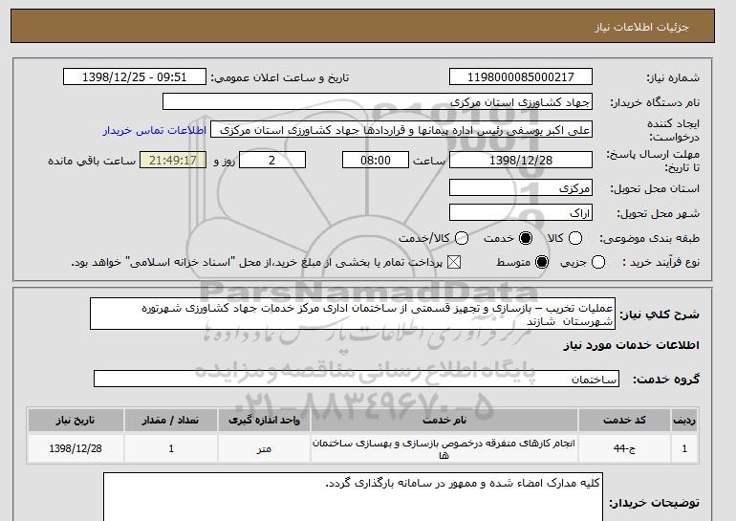Toggle the Islamic treasury payment checkbox
Screen dimensions: 736x521
(x=453, y=262)
